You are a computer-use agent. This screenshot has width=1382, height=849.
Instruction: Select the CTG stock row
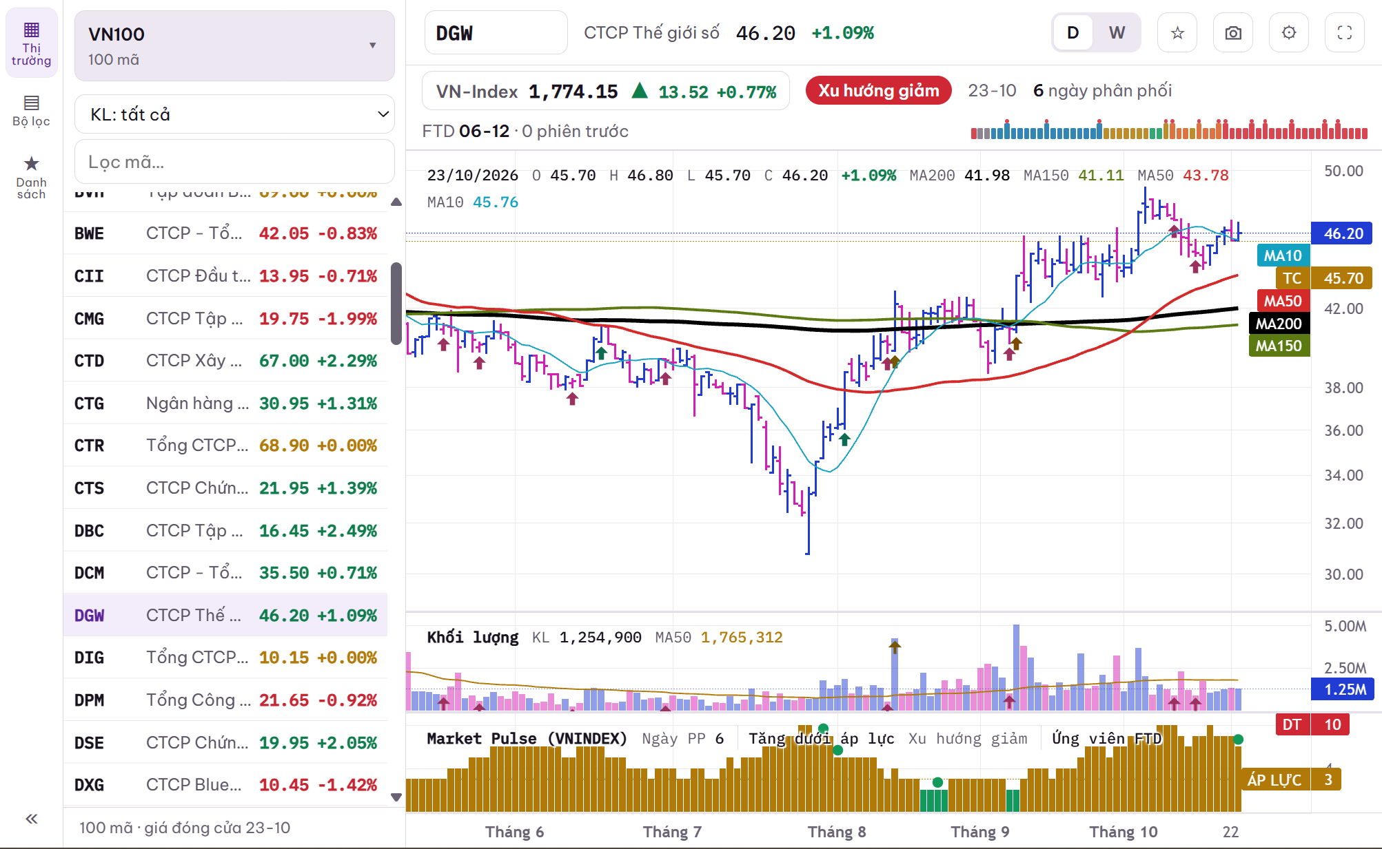click(225, 403)
